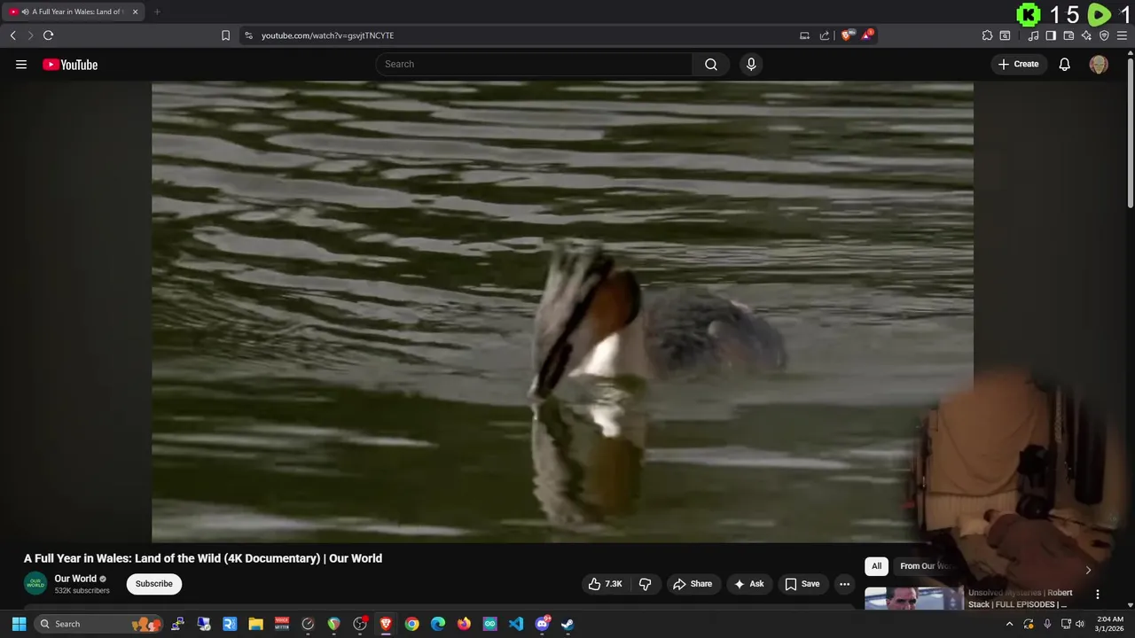
Task: Like the video with thumbs up
Action: pyautogui.click(x=605, y=584)
